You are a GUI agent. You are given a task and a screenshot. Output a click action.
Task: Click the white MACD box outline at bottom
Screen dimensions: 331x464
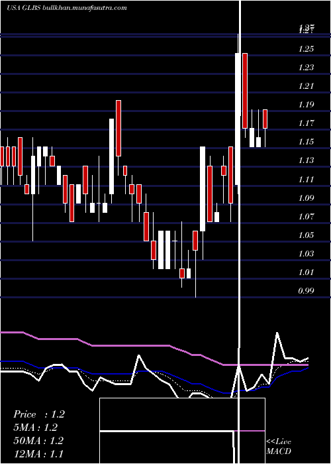[x=182, y=431]
